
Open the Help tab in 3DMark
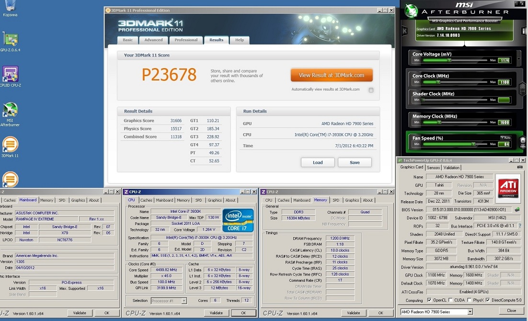pos(240,40)
